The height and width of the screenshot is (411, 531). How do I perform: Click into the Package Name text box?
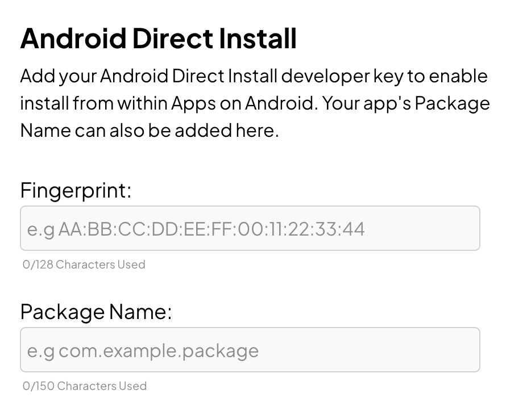pyautogui.click(x=250, y=350)
